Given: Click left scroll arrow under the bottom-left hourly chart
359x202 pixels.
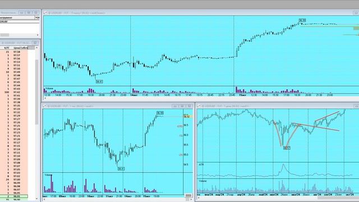Looking at the screenshot, I should click(44, 200).
